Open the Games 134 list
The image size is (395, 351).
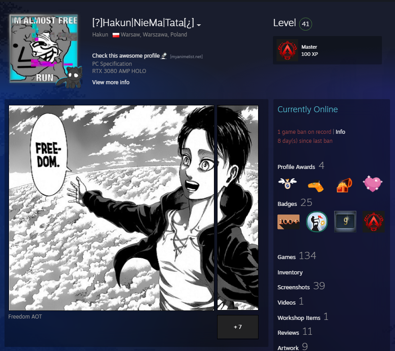point(296,256)
